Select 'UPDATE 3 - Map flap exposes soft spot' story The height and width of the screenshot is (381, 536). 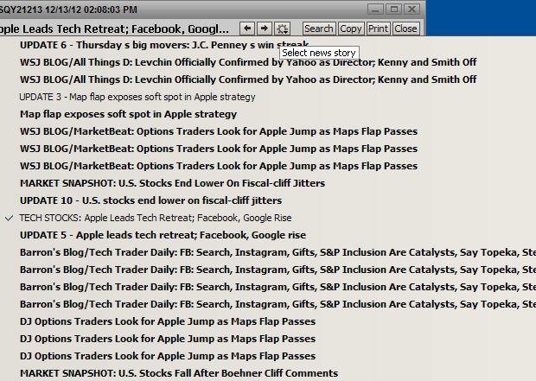pos(137,97)
